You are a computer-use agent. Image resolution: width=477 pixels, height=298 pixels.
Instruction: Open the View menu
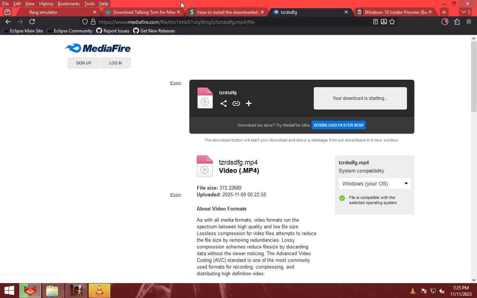tap(30, 4)
